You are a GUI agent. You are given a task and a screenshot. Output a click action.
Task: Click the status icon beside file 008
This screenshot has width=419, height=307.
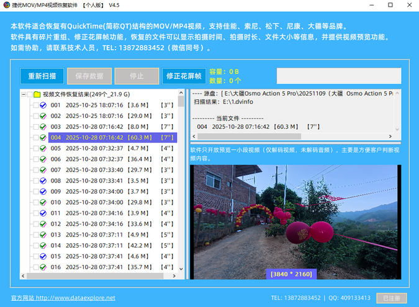(43, 180)
